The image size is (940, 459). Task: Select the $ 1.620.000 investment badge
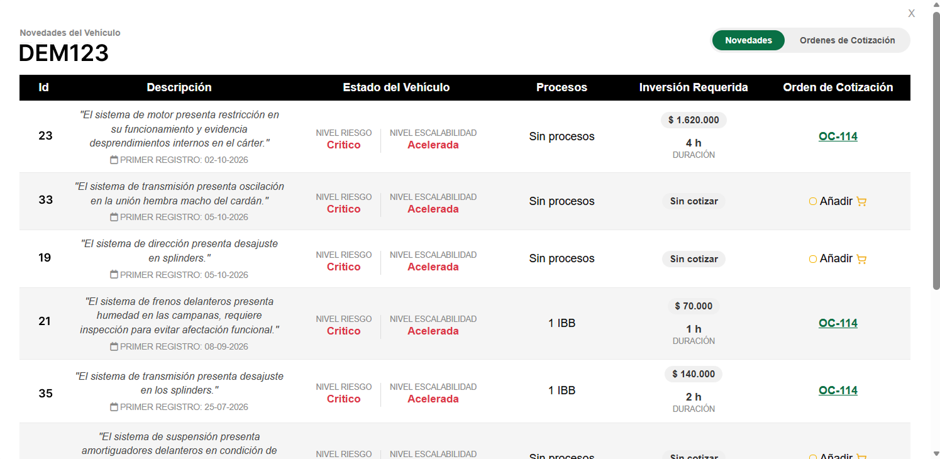click(694, 120)
